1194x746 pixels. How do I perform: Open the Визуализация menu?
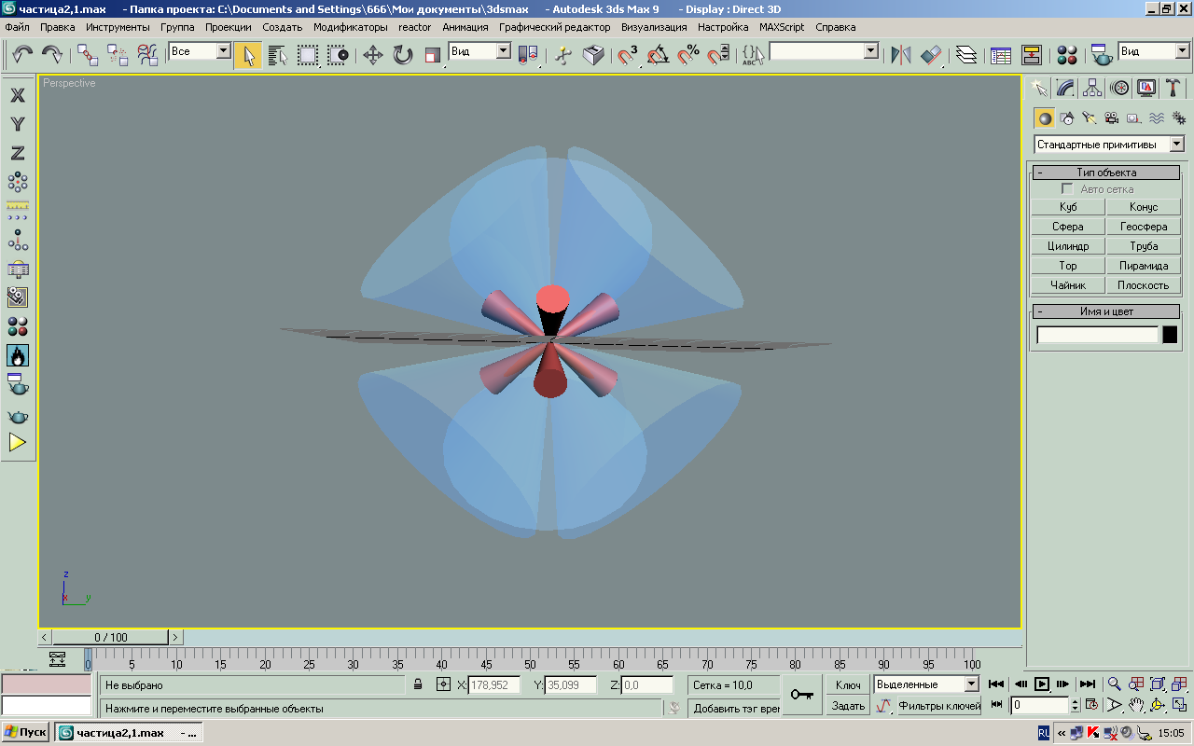pyautogui.click(x=654, y=27)
